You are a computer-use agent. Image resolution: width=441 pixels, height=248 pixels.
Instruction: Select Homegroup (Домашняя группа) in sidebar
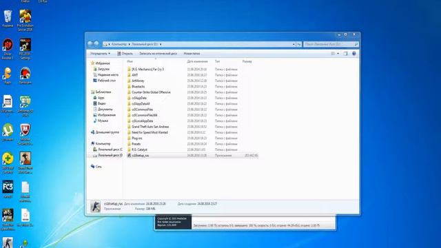pos(107,132)
